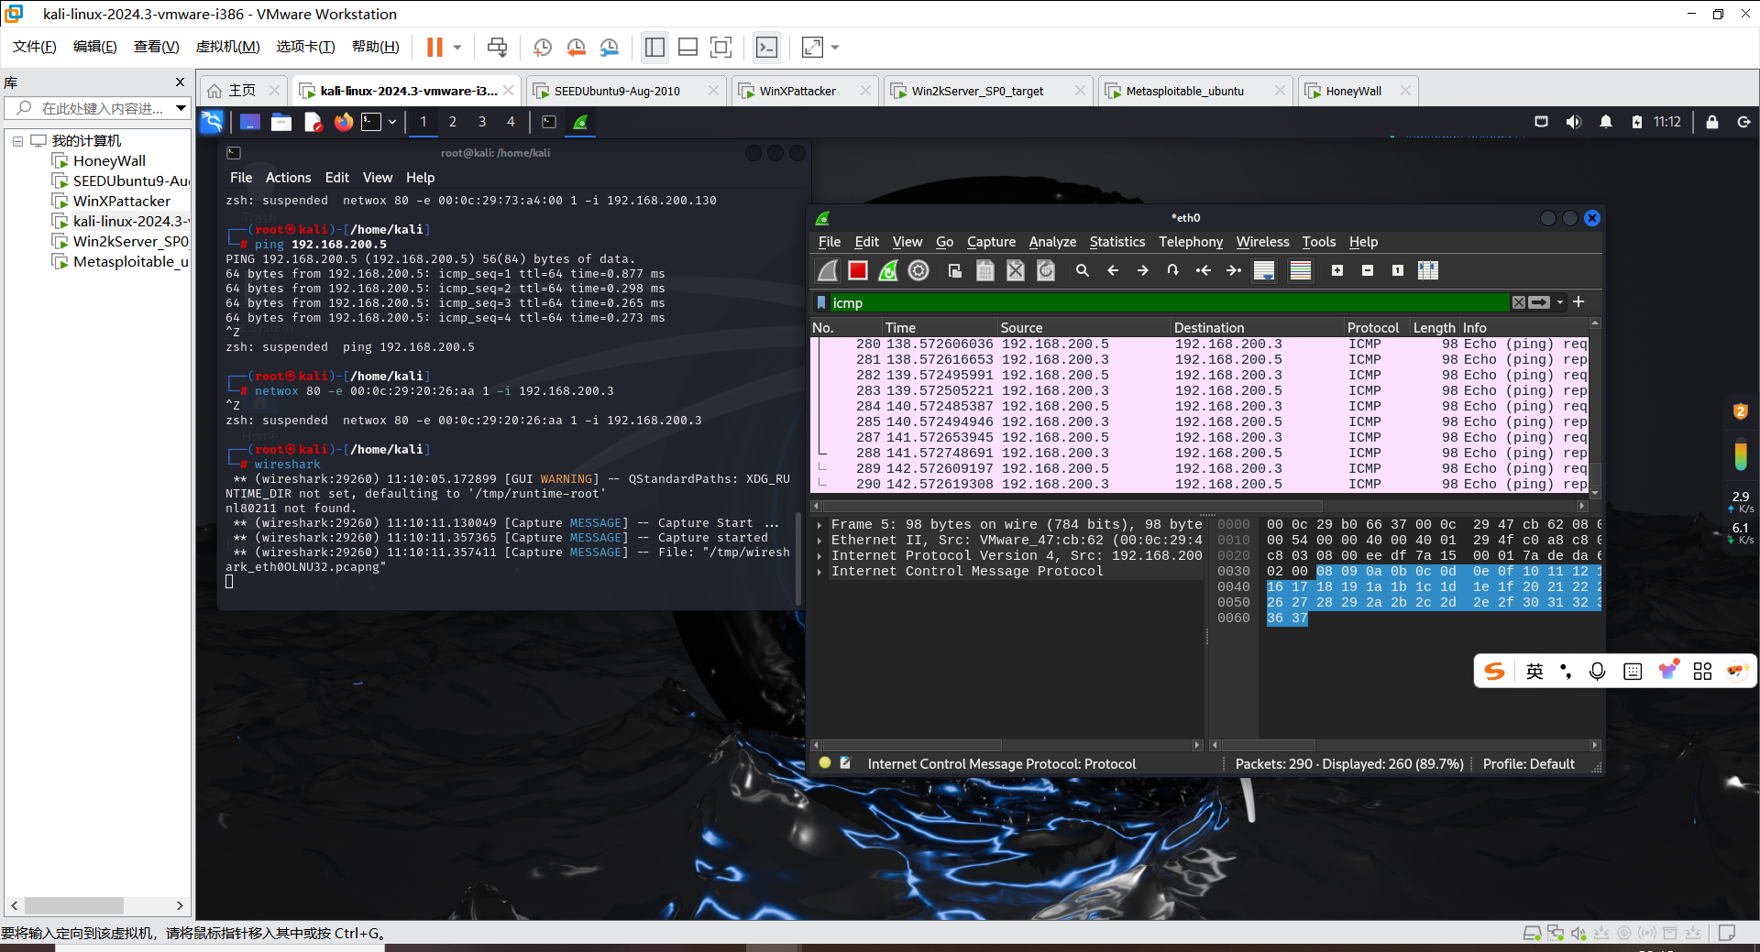Open the Statistics menu in Wireshark
This screenshot has width=1760, height=952.
pos(1116,242)
